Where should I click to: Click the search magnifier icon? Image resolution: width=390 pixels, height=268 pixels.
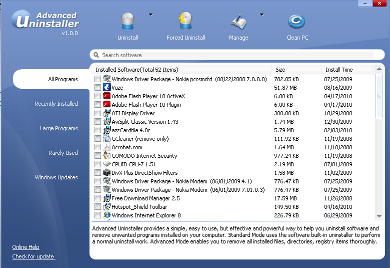click(x=96, y=55)
